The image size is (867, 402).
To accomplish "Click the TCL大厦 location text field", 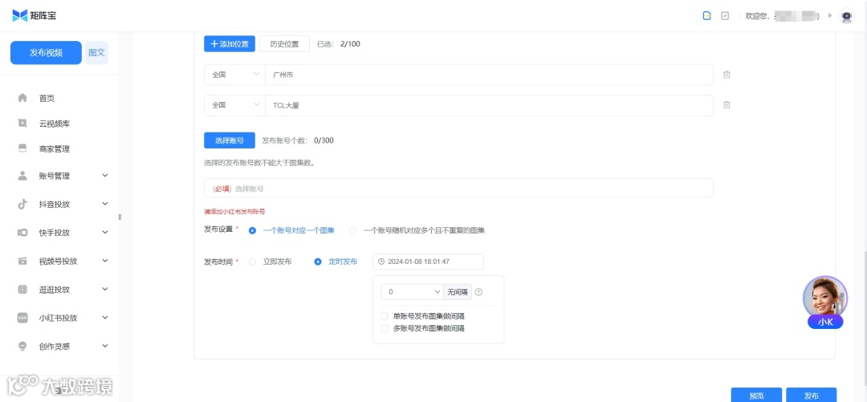I will pyautogui.click(x=490, y=105).
